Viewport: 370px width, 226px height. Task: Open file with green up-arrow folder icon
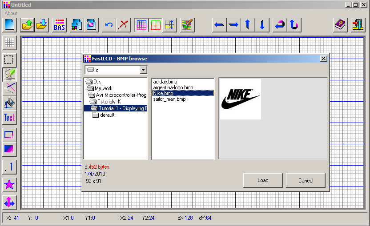[x=27, y=25]
